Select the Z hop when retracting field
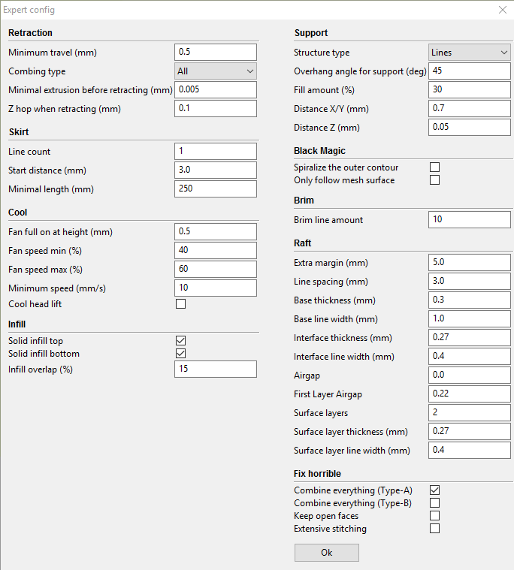 click(216, 108)
